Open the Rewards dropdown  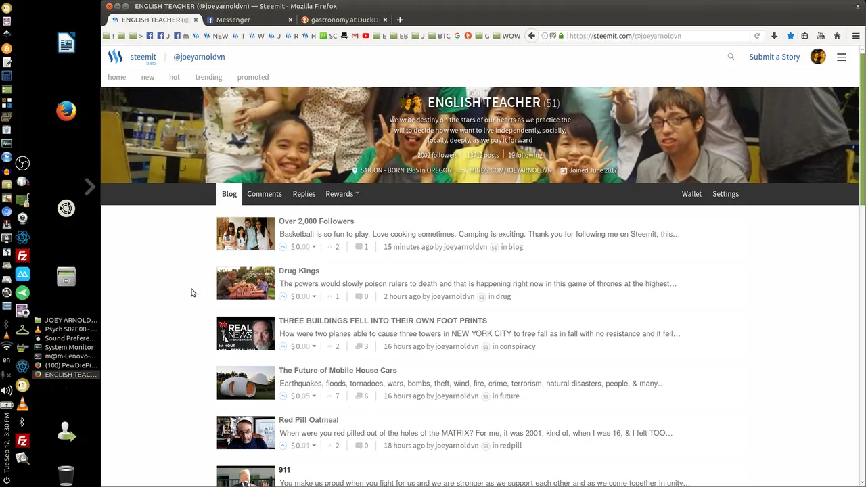(x=342, y=194)
